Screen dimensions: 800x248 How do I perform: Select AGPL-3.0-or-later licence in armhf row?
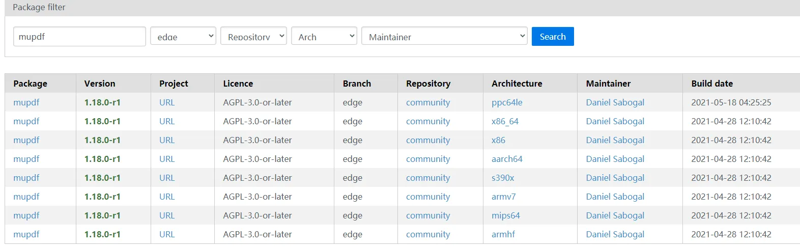(x=257, y=234)
